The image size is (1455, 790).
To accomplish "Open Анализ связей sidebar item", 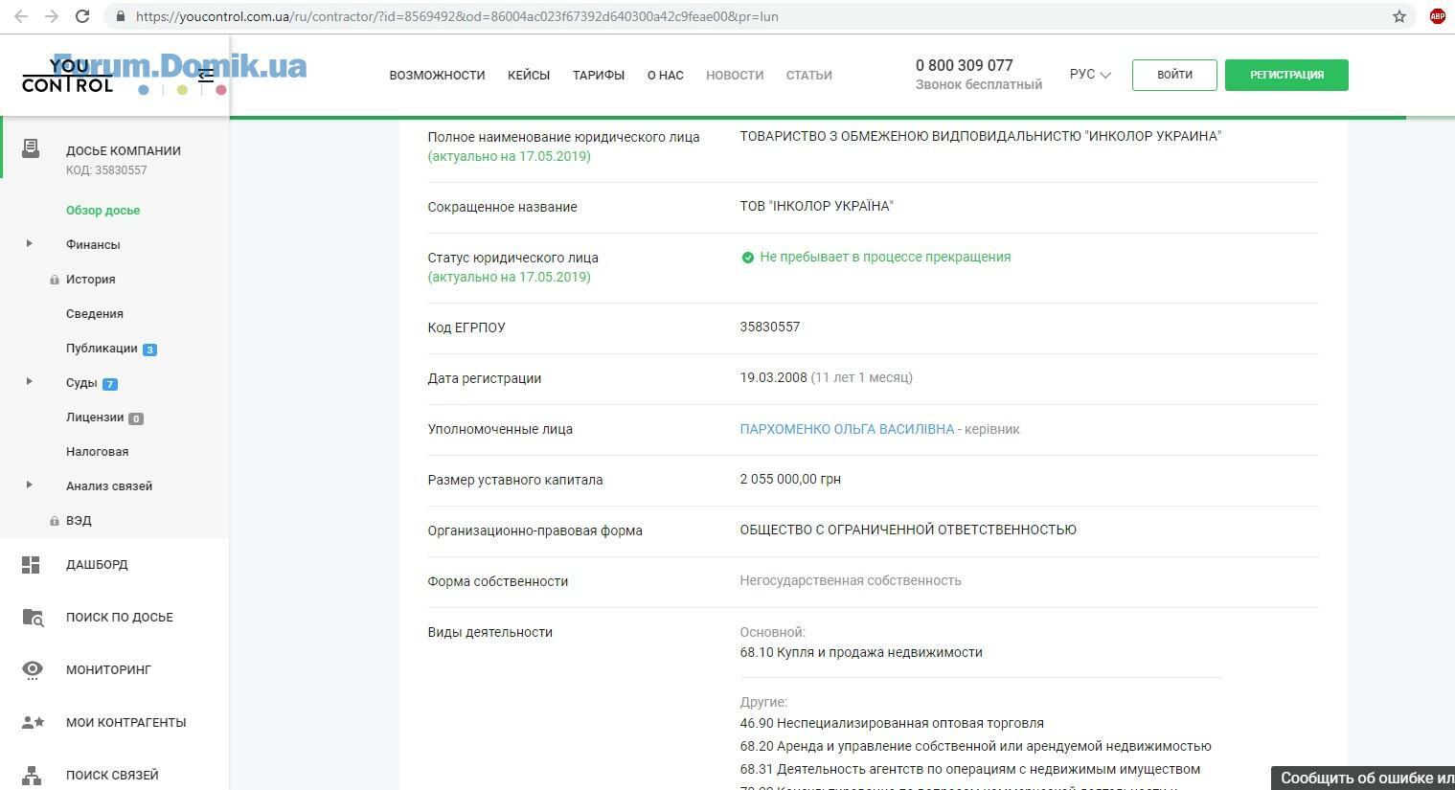I will tap(109, 486).
